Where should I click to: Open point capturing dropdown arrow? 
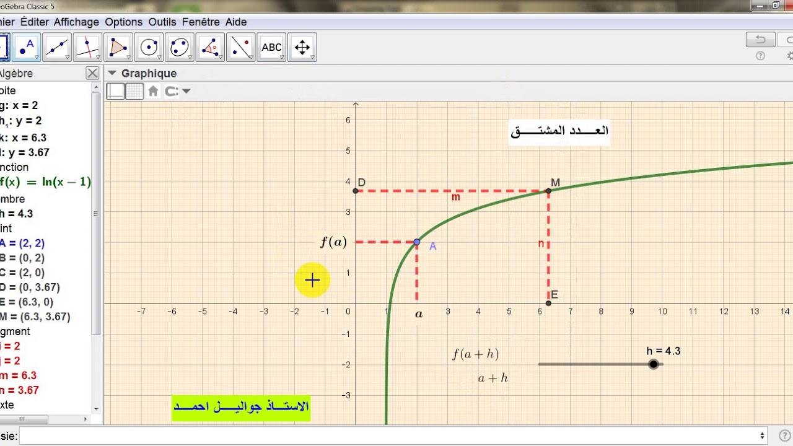point(186,91)
